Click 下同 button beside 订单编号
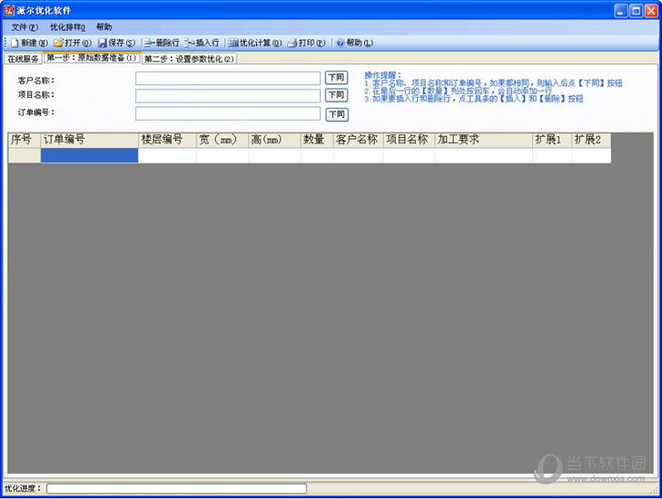The height and width of the screenshot is (499, 662). 337,114
